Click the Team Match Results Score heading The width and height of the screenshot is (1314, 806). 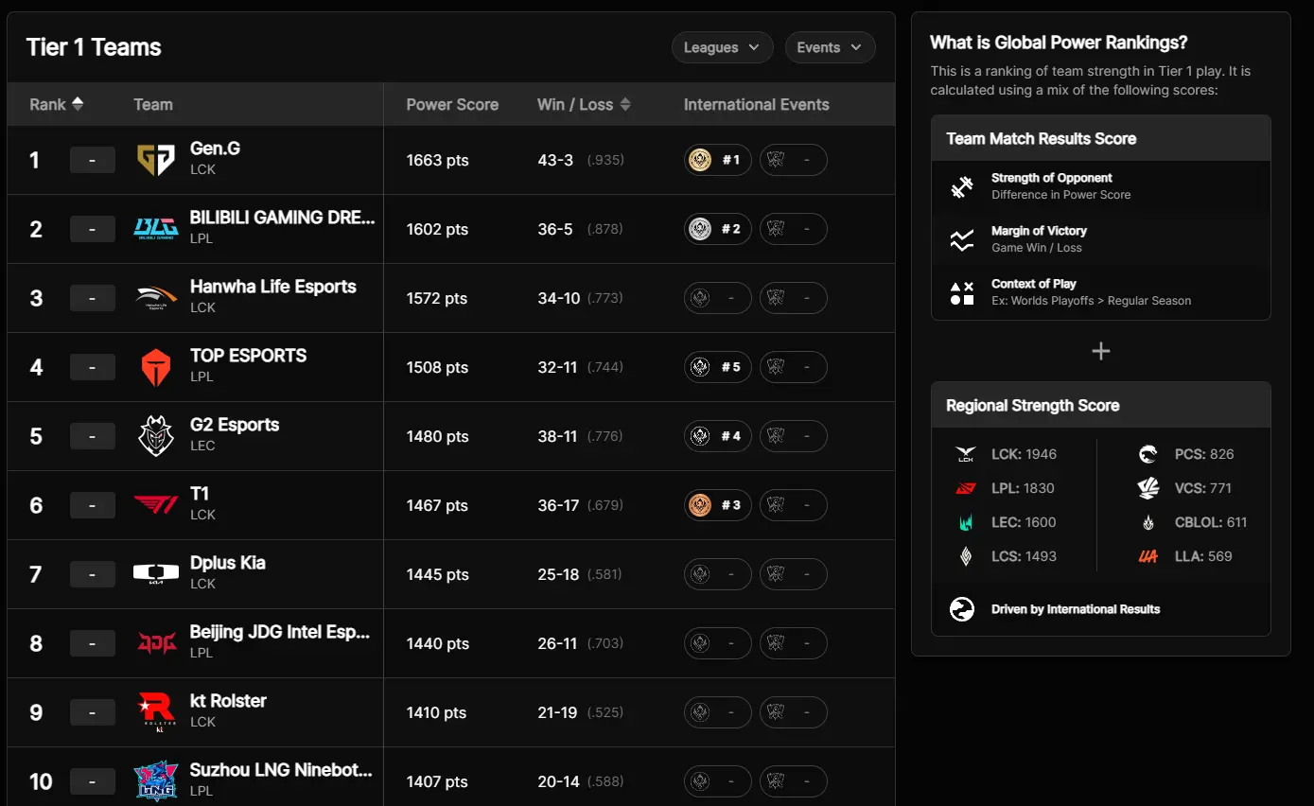[x=1041, y=138]
